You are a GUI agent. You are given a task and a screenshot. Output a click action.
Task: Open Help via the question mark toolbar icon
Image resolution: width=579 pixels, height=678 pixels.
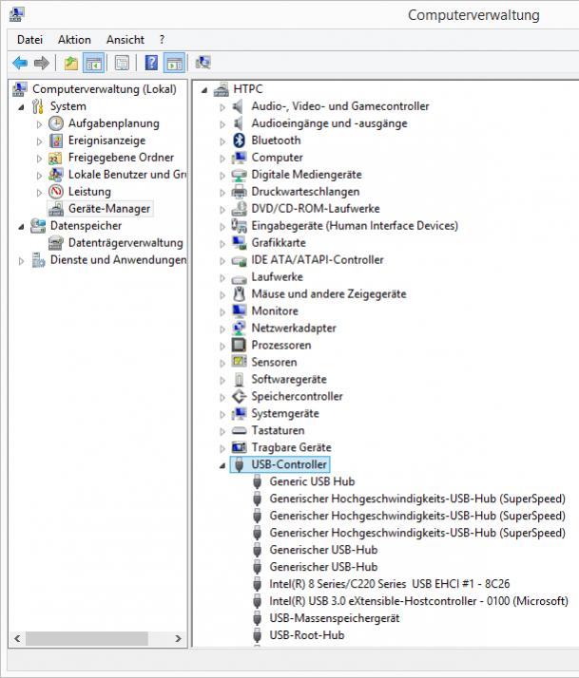pyautogui.click(x=151, y=63)
